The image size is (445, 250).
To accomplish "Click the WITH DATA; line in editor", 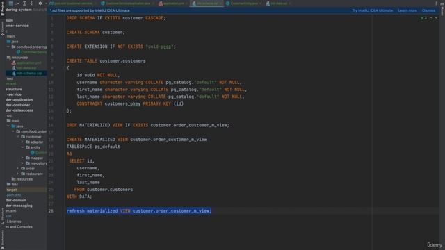I will pos(79,197).
